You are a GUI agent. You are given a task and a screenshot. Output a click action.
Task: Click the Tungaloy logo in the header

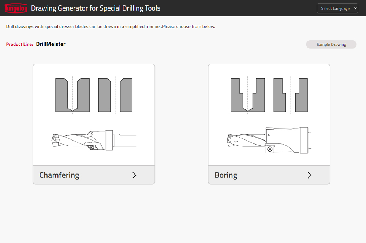click(x=16, y=8)
